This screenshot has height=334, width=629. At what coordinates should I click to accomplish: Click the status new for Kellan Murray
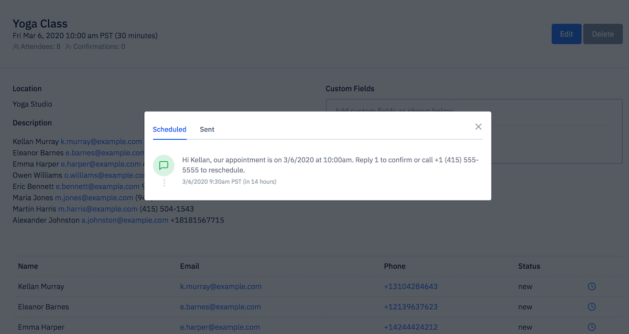tap(525, 286)
